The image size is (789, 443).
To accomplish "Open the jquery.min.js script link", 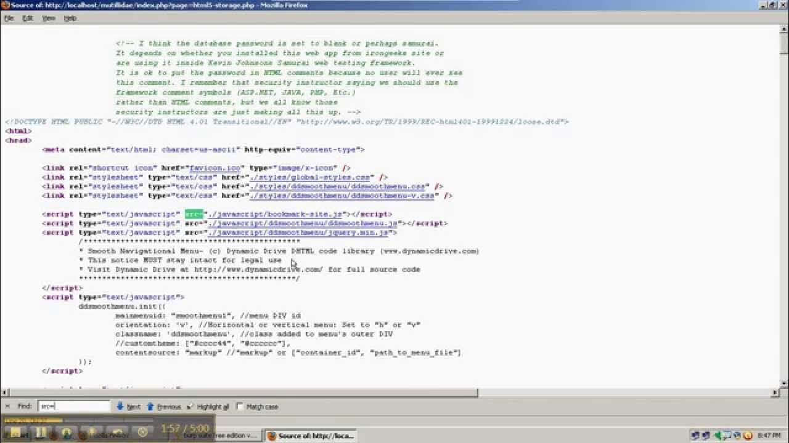I will pos(299,233).
